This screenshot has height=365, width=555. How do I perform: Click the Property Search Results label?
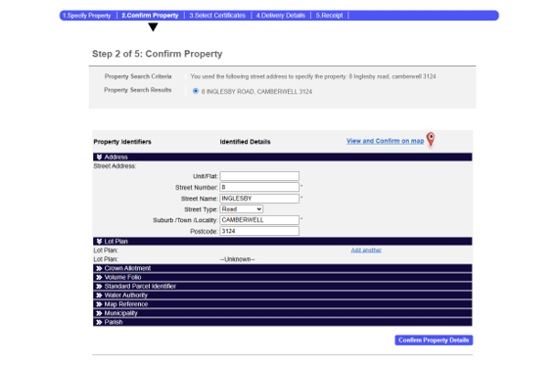point(138,90)
